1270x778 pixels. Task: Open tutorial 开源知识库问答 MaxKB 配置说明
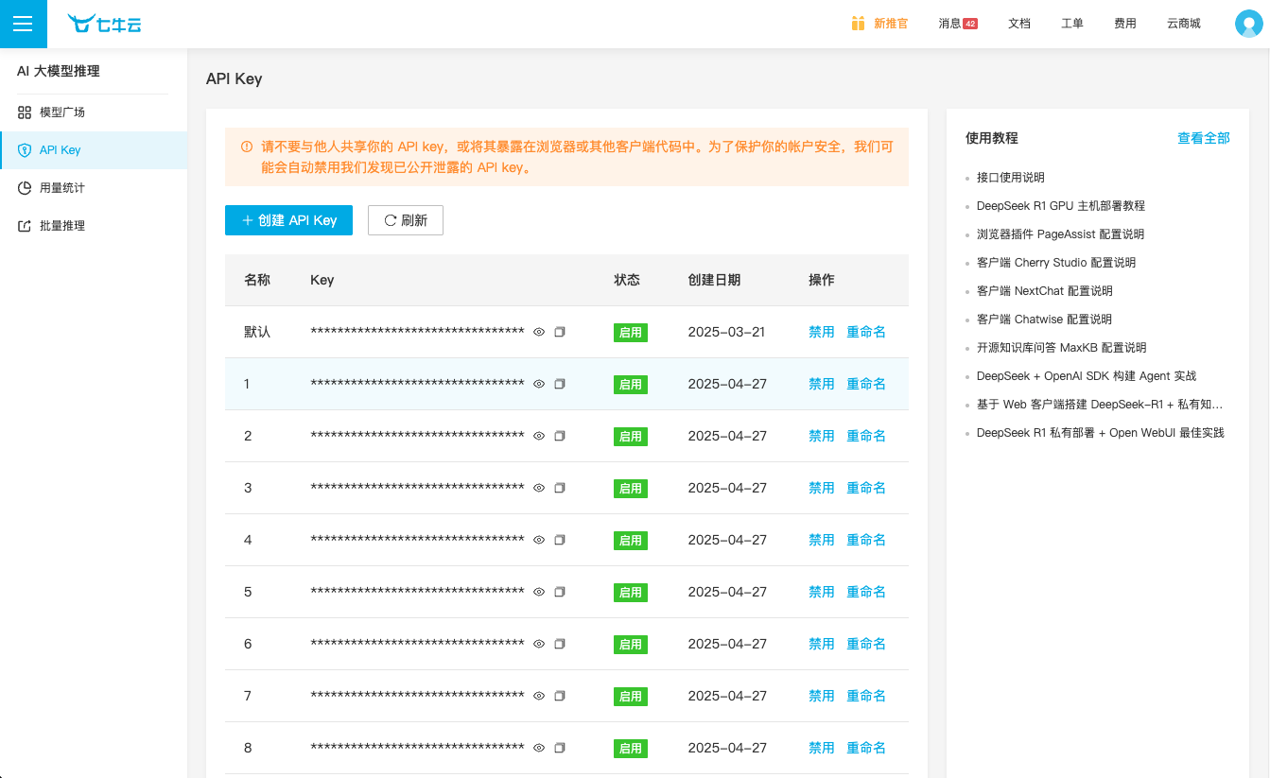1062,348
